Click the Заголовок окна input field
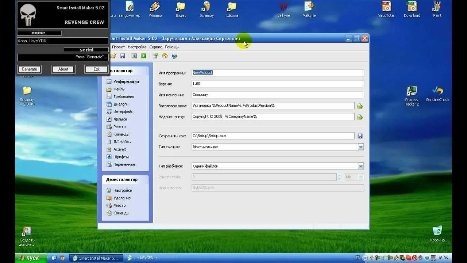This screenshot has width=467, height=263. click(273, 106)
